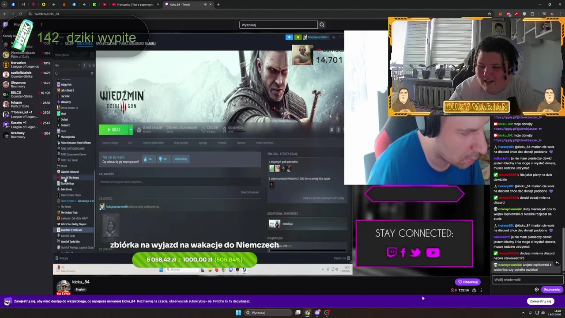Open Nervarien channel in sidebar
This screenshot has height=318, width=565.
[26, 64]
